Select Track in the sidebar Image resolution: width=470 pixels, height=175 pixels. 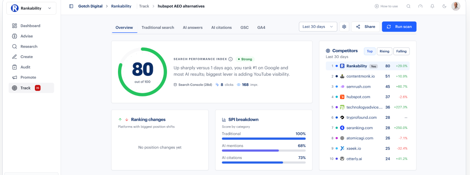31,88
